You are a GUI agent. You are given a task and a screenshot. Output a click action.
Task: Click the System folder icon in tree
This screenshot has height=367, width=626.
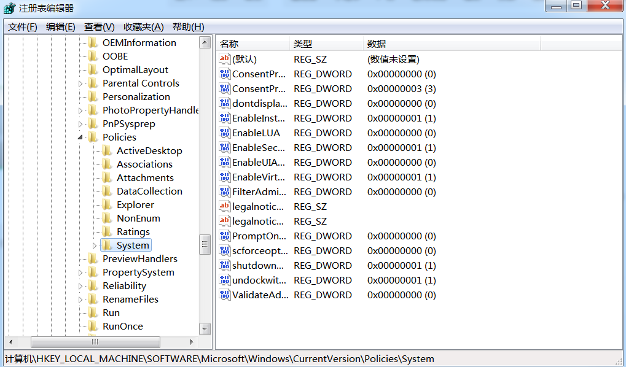(x=108, y=245)
